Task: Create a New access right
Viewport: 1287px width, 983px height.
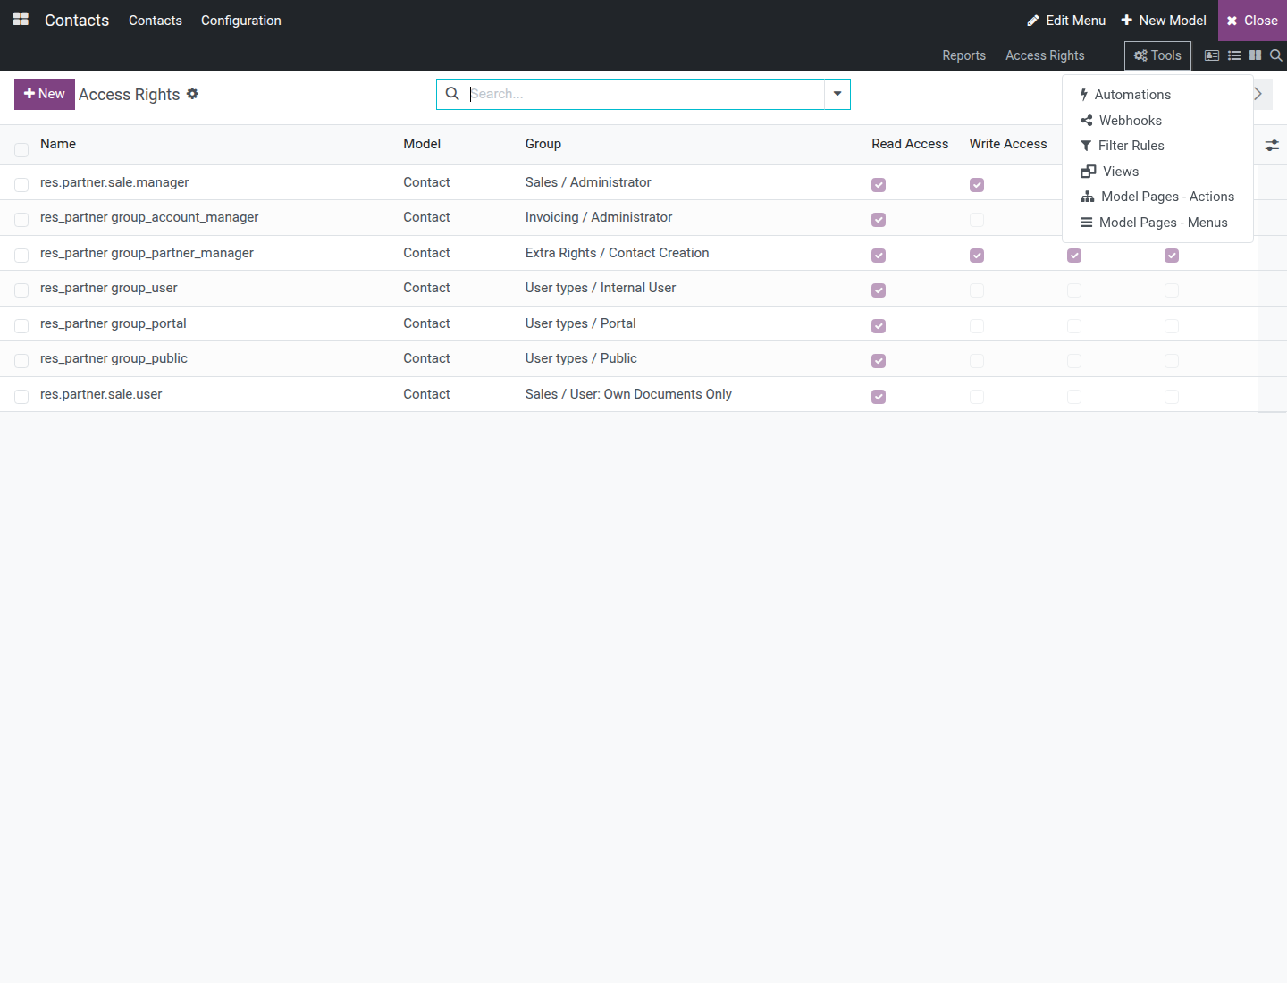Action: (x=45, y=94)
